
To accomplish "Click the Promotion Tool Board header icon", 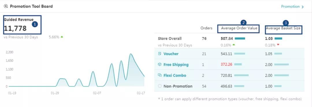I will pos(6,6).
